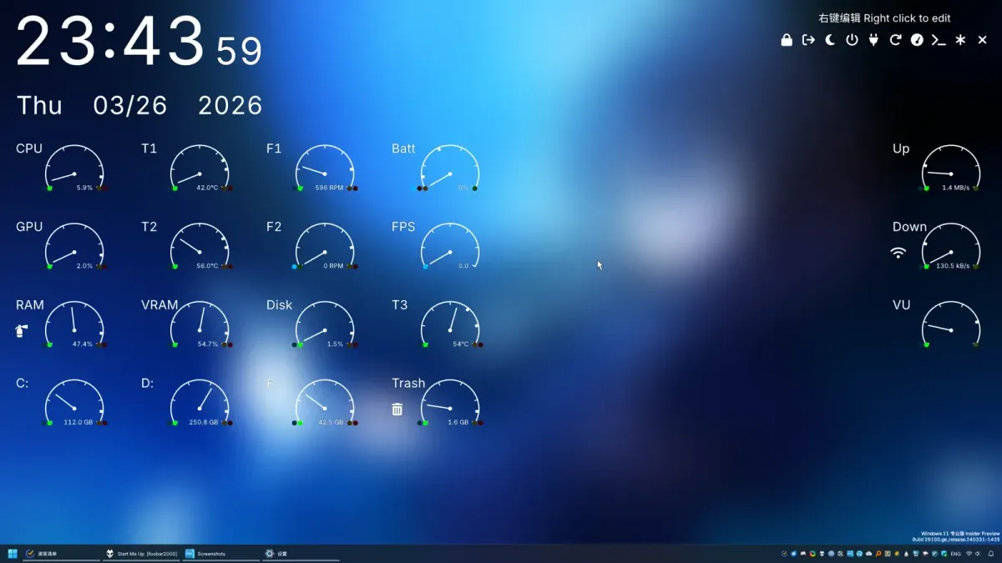Click the T2 temperature gauge 56.0°C

[x=200, y=249]
